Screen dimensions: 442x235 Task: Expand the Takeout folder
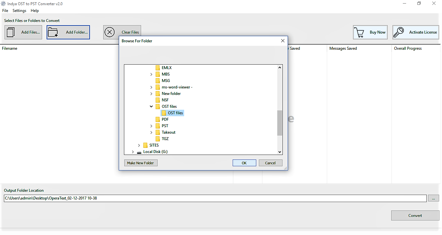151,132
